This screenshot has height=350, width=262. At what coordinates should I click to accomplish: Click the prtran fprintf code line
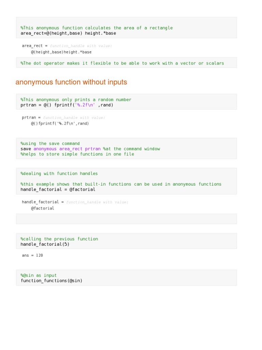pos(67,105)
